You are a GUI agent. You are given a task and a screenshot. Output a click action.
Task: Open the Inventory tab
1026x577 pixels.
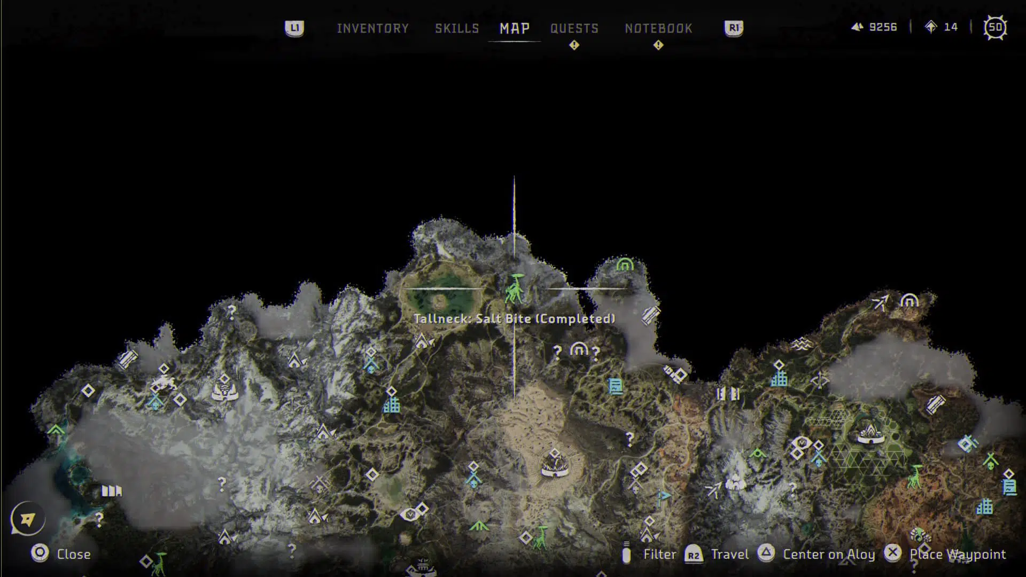[x=372, y=28]
